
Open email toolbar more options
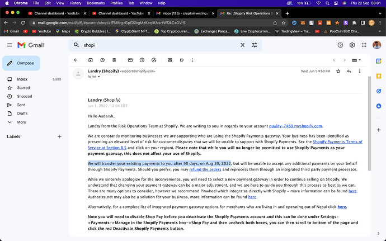click(x=192, y=60)
